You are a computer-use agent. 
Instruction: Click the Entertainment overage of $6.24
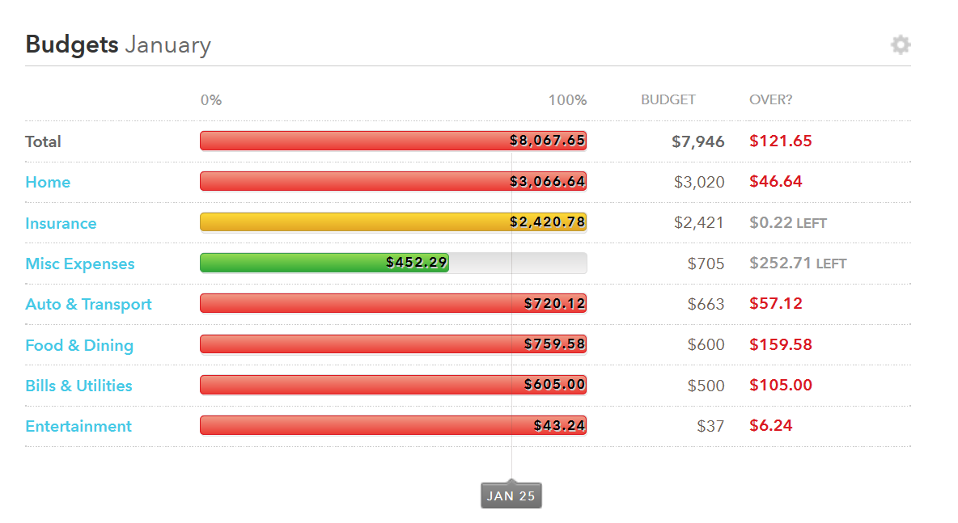(x=770, y=425)
